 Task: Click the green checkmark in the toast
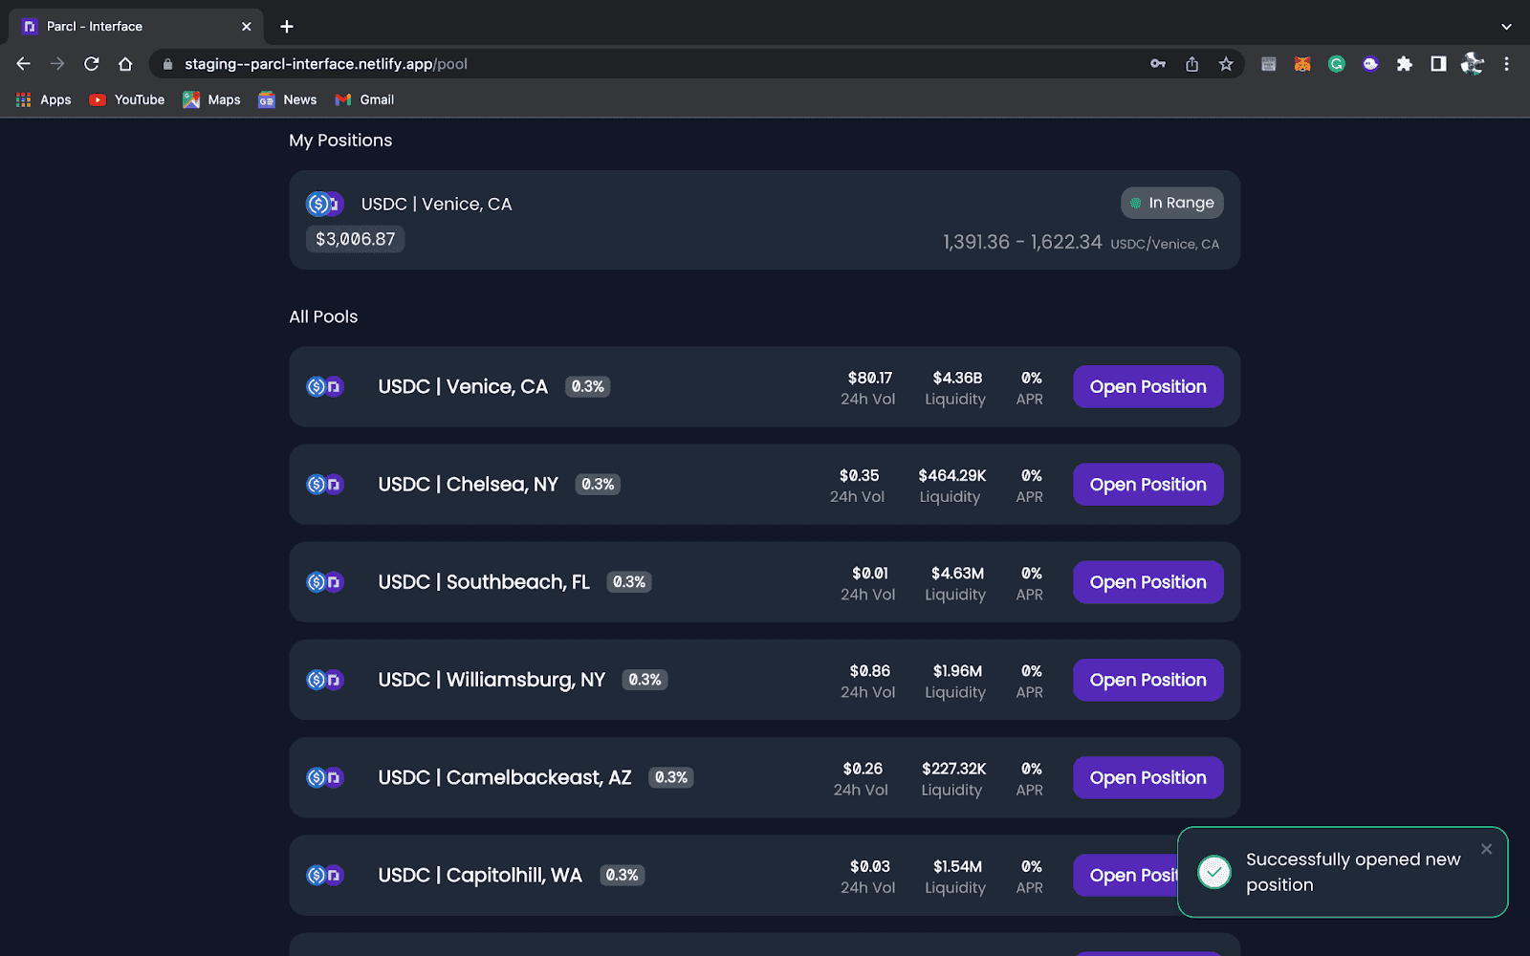[1214, 872]
